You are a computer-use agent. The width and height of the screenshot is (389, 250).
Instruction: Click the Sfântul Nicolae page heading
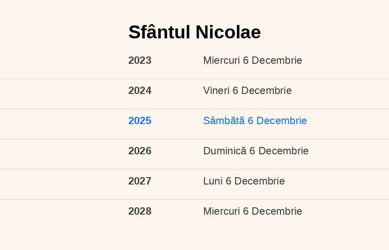coord(194,32)
